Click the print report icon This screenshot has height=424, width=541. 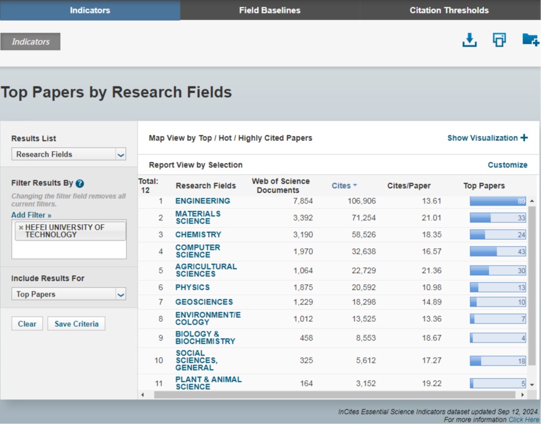(x=499, y=40)
